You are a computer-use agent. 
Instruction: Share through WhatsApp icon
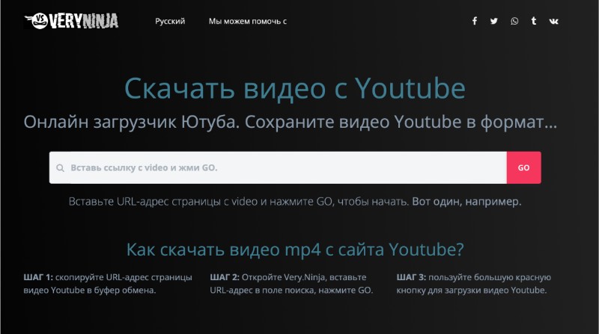coord(514,21)
